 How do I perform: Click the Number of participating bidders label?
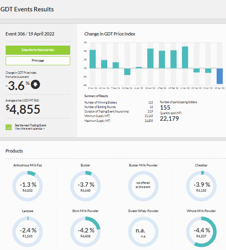click(178, 102)
